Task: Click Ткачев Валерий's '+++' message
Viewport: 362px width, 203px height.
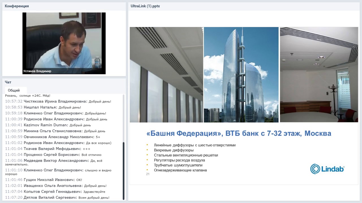Action: coord(48,149)
